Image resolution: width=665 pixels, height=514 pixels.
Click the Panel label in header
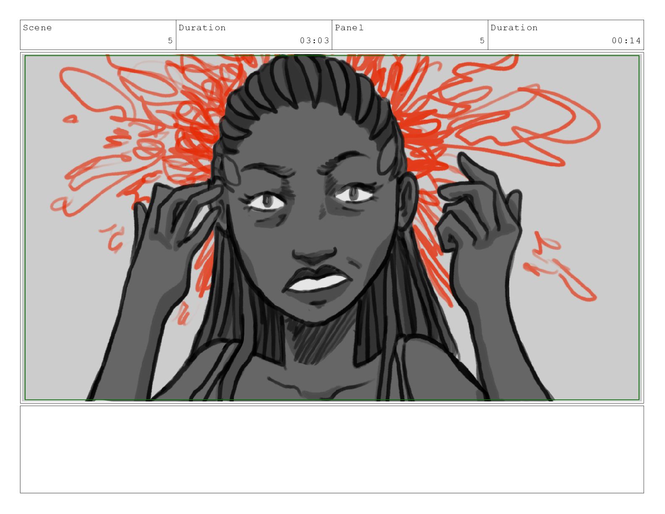point(349,28)
